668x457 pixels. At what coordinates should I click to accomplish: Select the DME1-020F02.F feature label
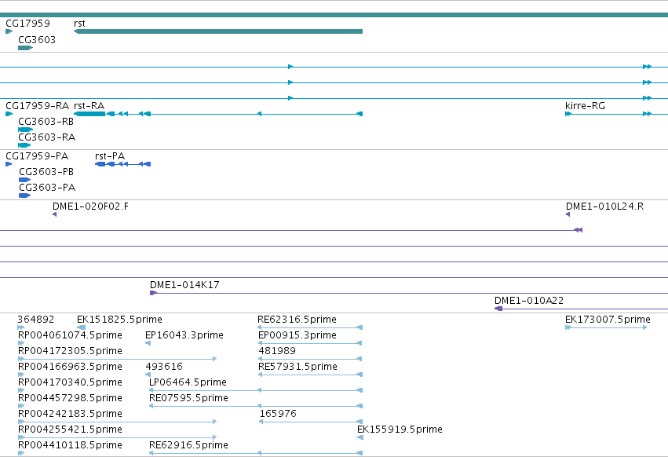(x=90, y=207)
